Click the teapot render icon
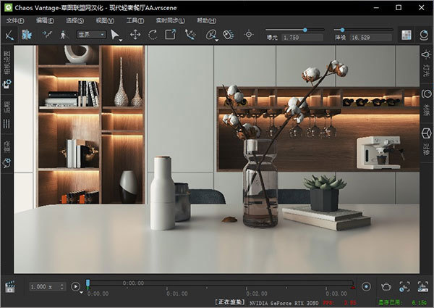The width and height of the screenshot is (434, 308). pos(386,287)
